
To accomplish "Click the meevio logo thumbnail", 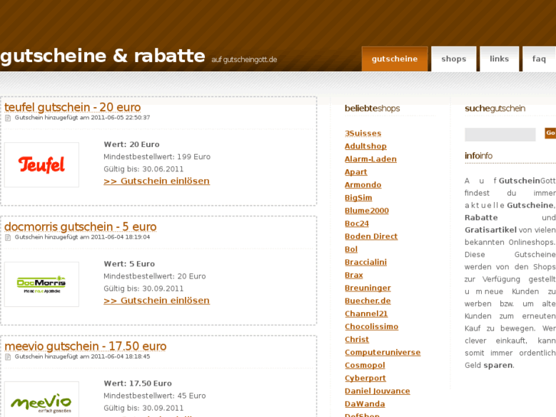I will coord(41,399).
